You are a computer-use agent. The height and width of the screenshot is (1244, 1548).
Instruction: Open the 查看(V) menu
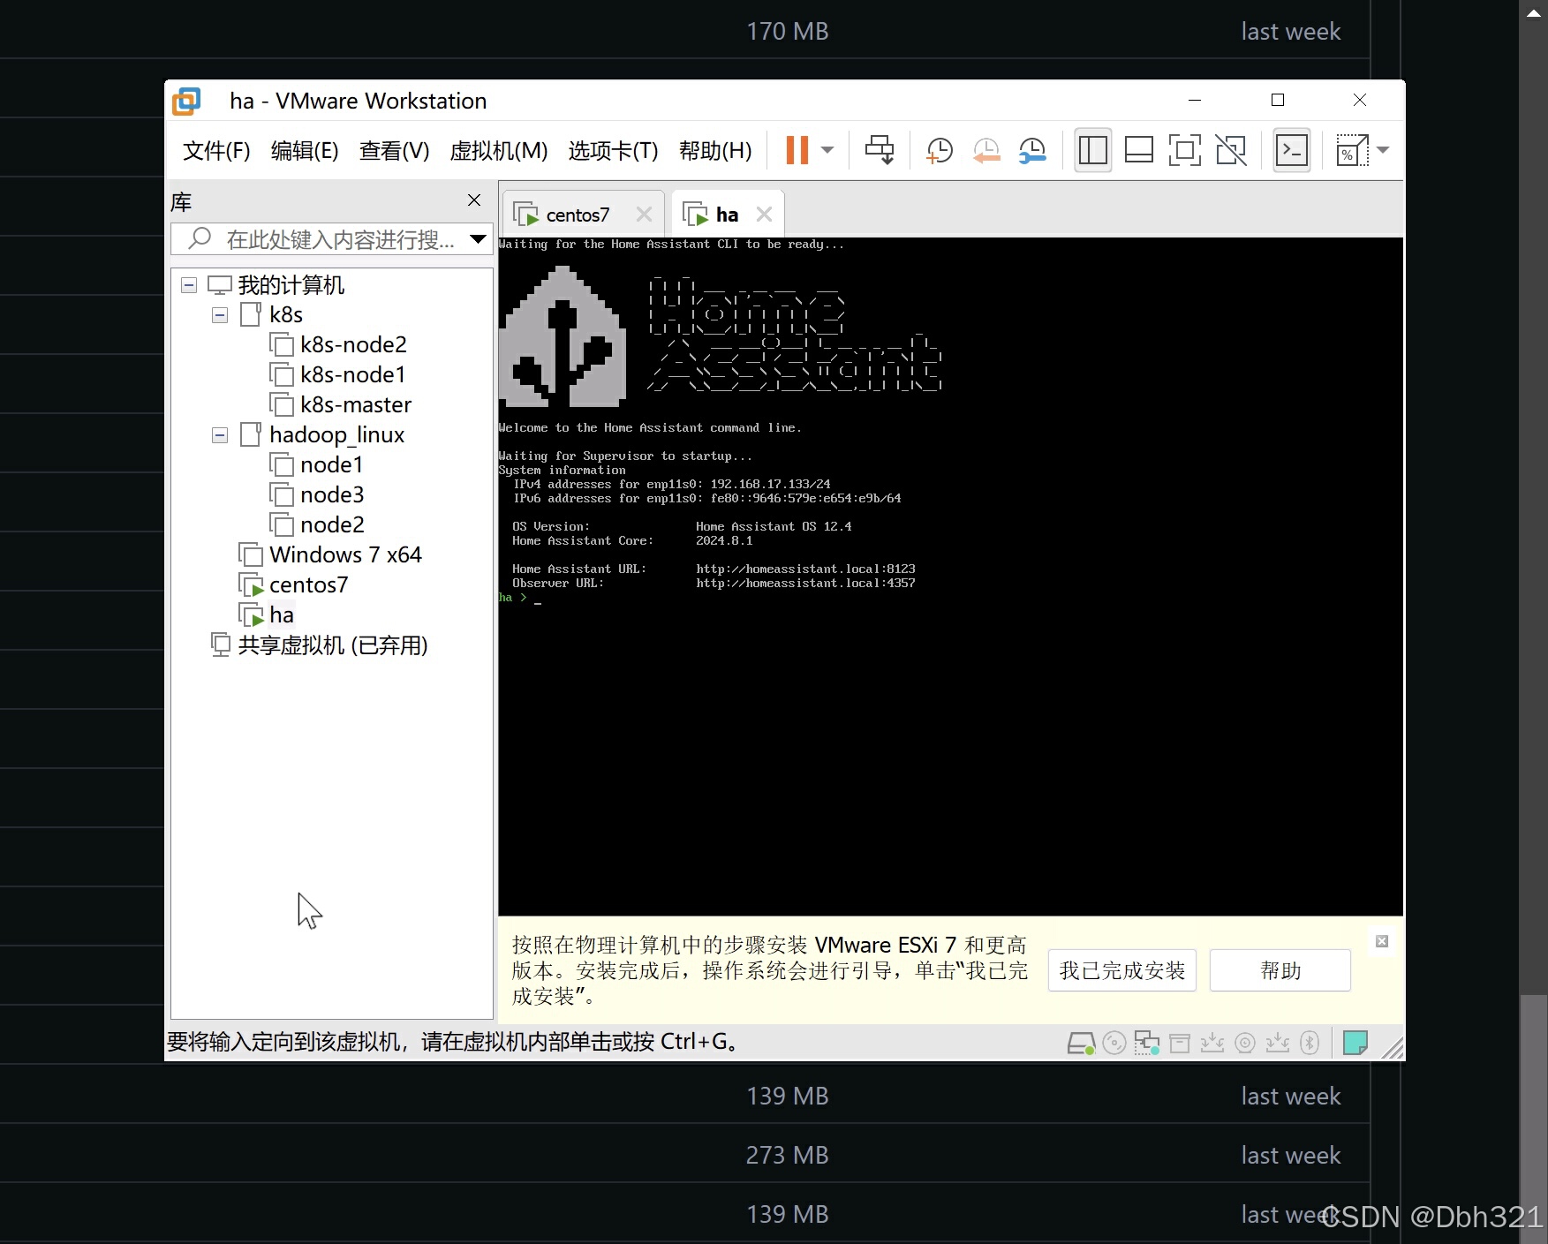394,151
